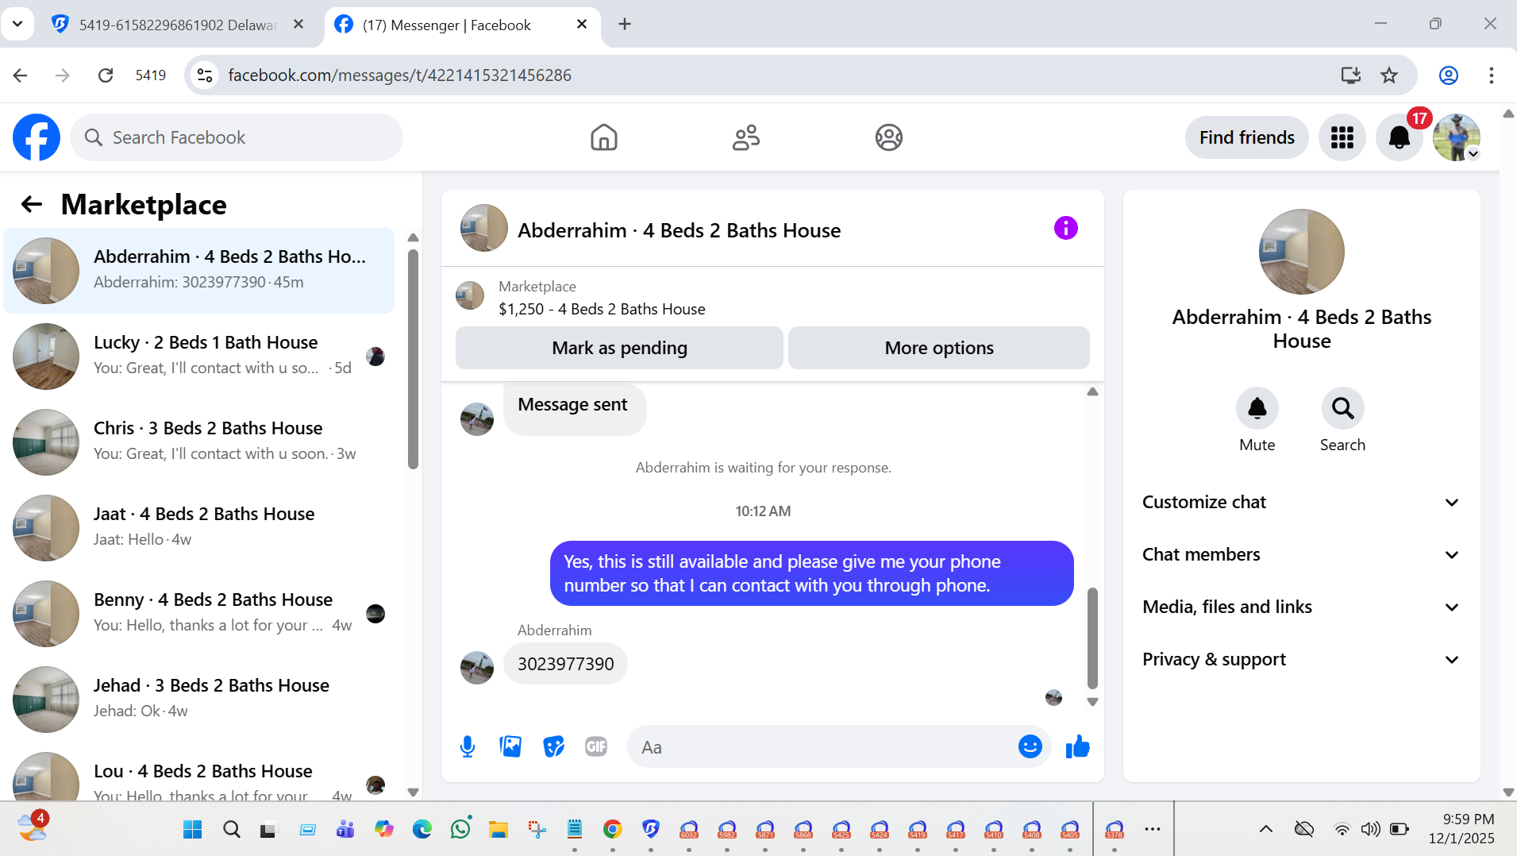Viewport: 1517px width, 856px height.
Task: Open the taskbar clock showing 9:59 PM
Action: coord(1461,829)
